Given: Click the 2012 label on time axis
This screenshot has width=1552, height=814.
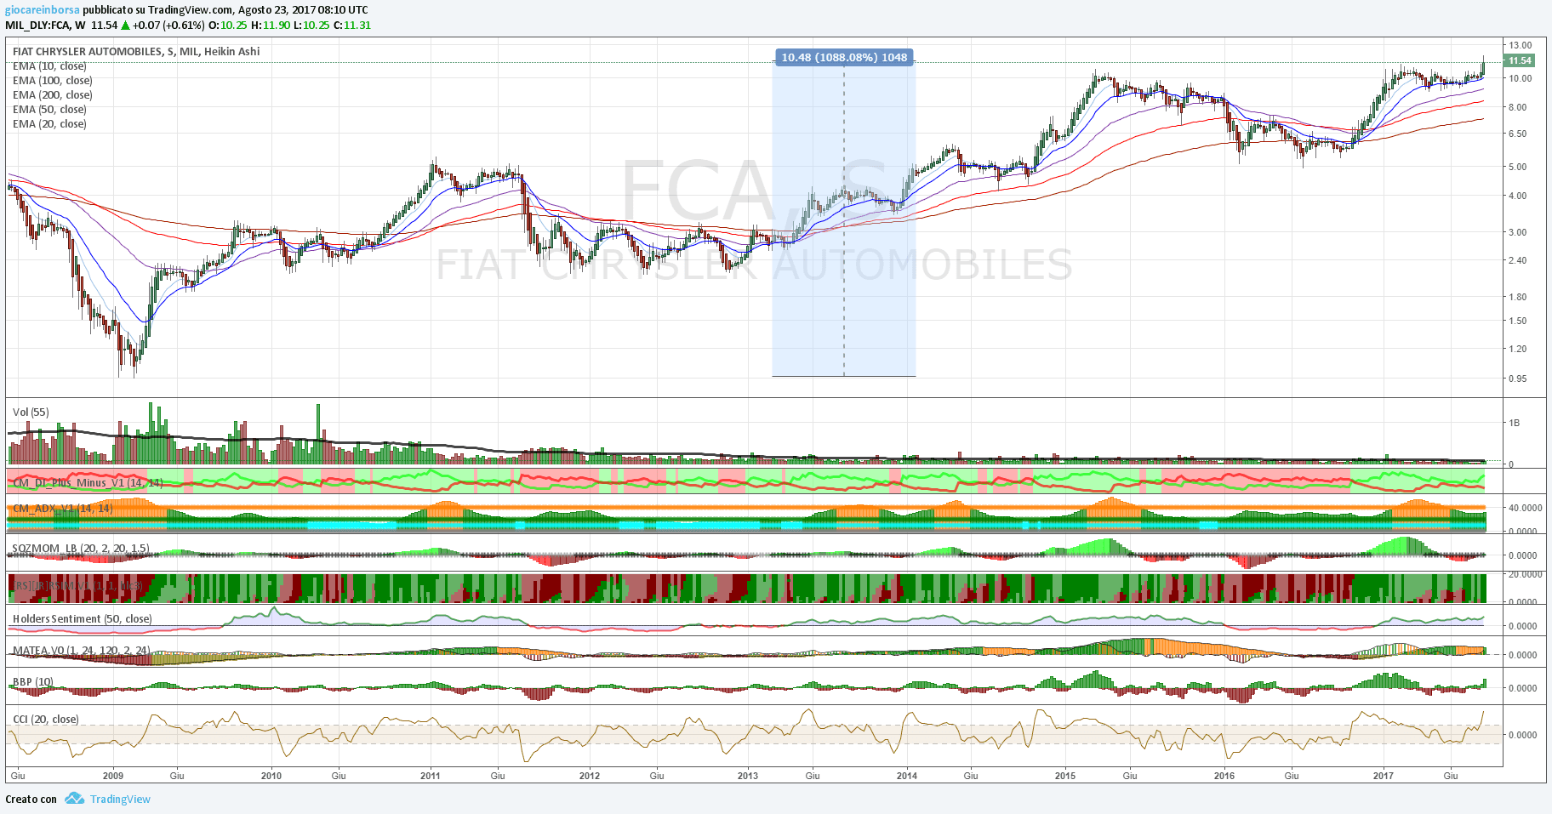Looking at the screenshot, I should click(x=589, y=775).
